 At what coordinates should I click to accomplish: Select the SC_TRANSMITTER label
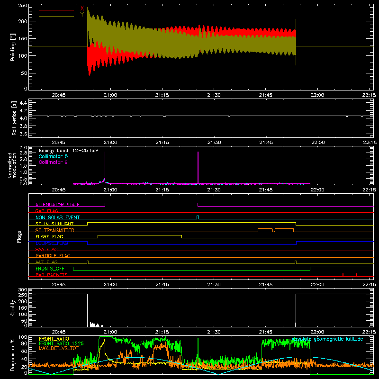pyautogui.click(x=55, y=230)
